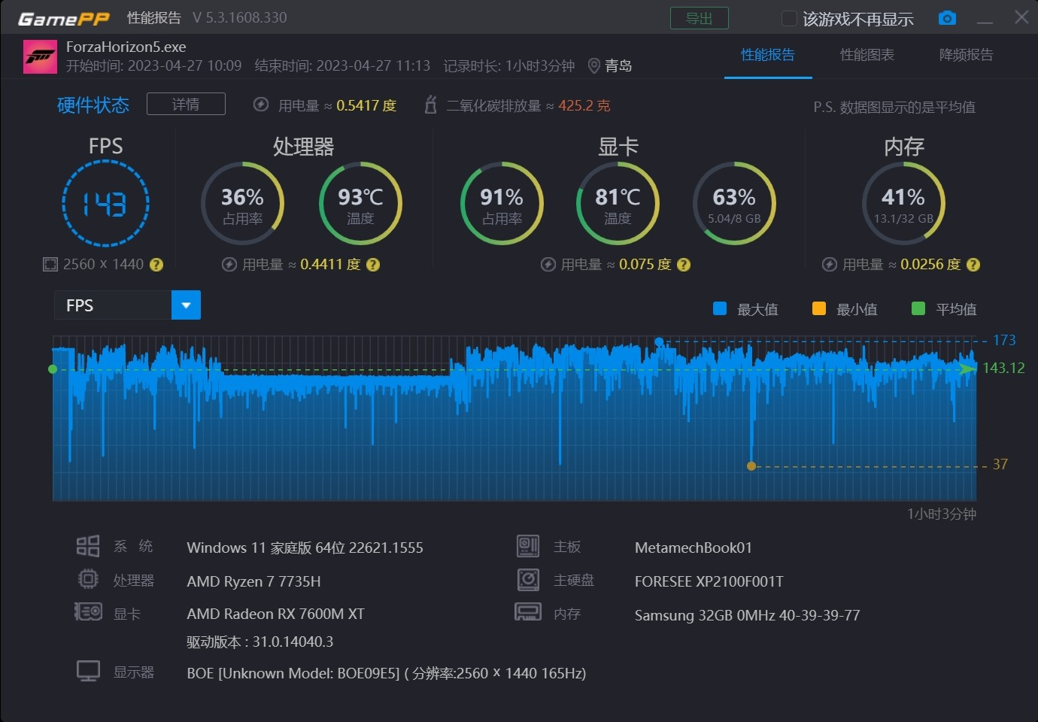Viewport: 1038px width, 722px height.
Task: Click the 导出 export button
Action: pos(700,18)
